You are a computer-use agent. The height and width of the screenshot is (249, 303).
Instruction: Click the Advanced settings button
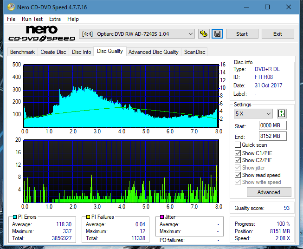269,192
